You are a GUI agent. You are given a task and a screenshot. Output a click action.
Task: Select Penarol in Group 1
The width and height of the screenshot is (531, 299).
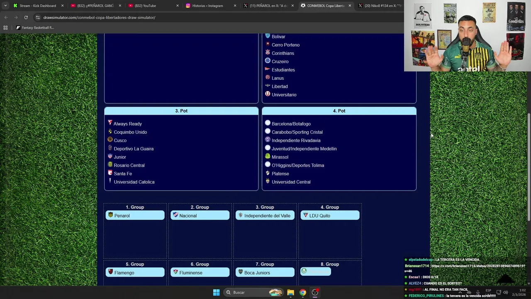[135, 215]
